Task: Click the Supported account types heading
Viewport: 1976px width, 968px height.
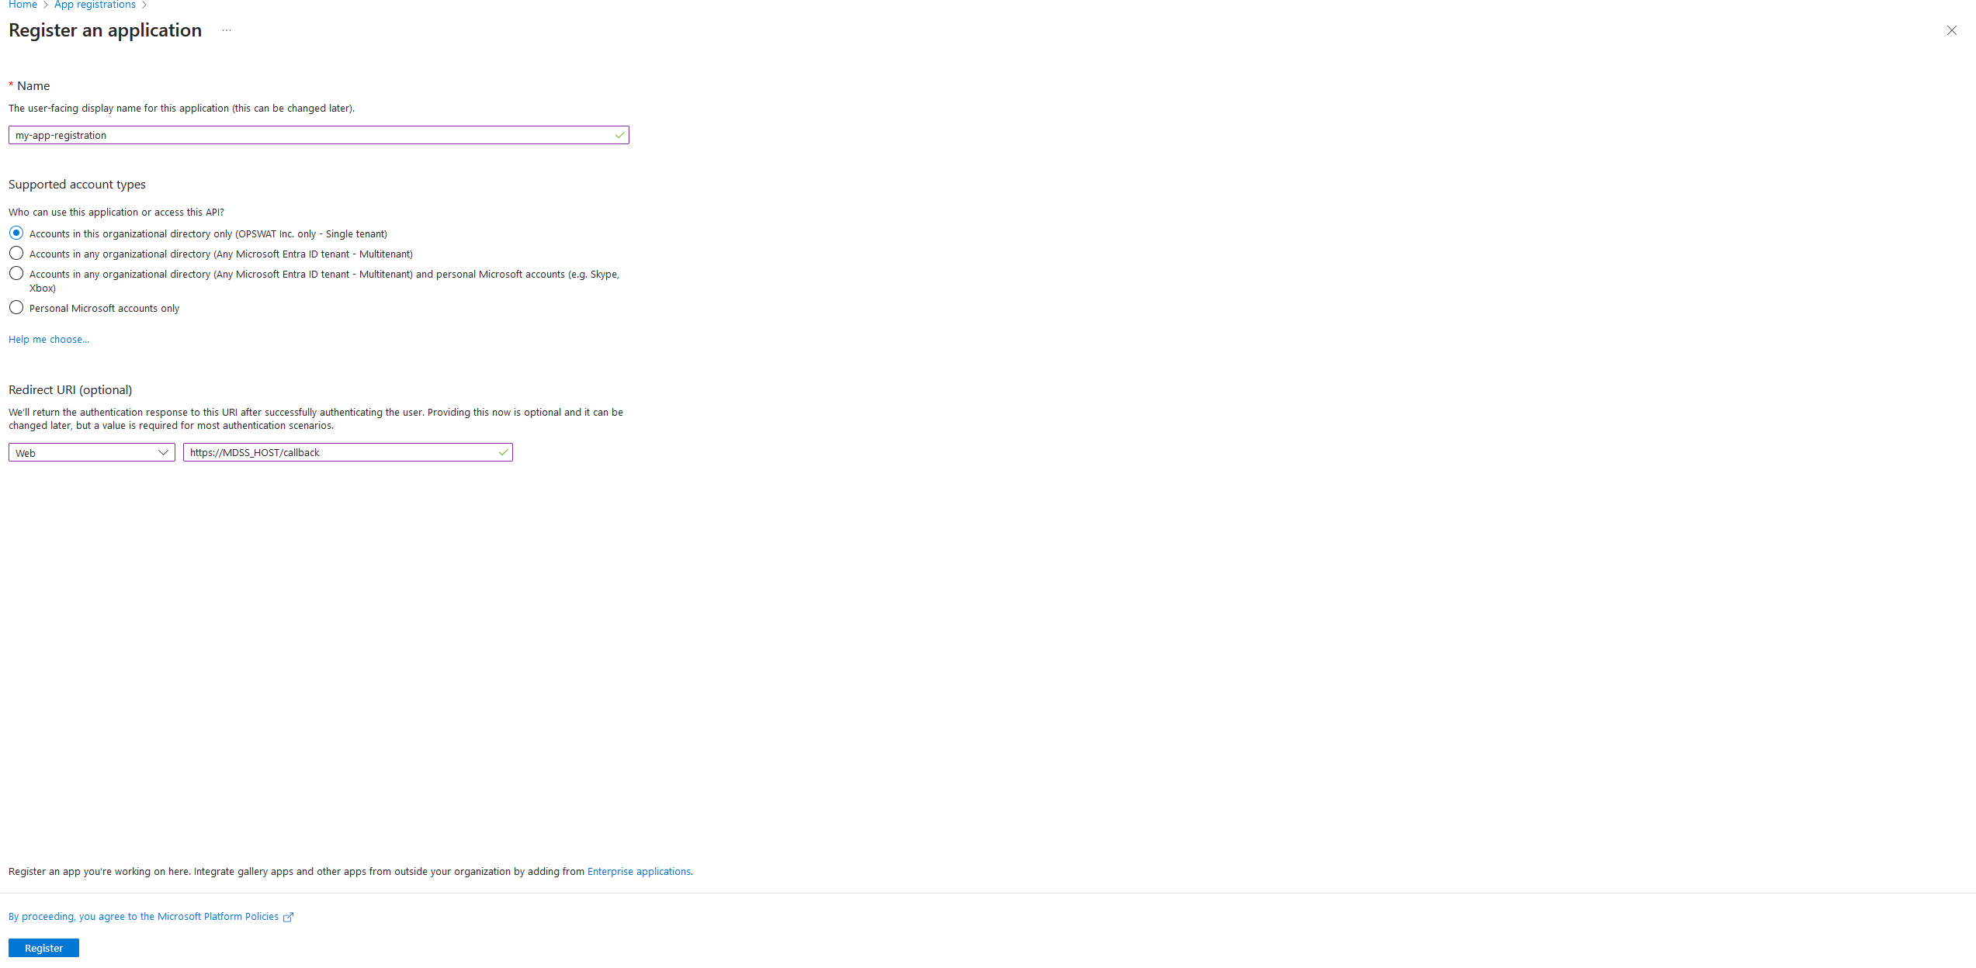Action: (77, 184)
